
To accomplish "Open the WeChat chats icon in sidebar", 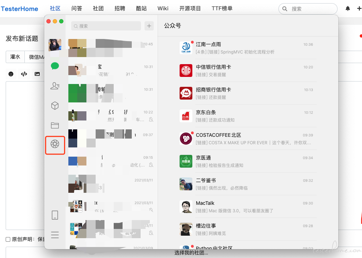I will click(x=55, y=66).
